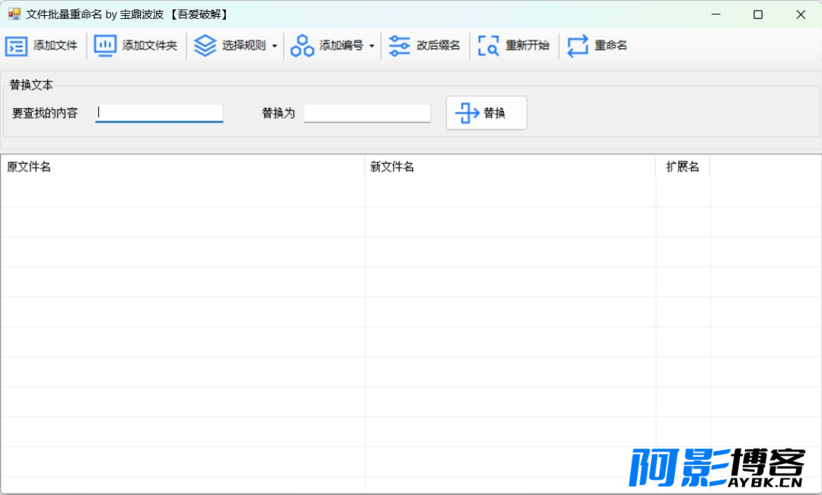Image resolution: width=822 pixels, height=495 pixels.
Task: Click the 重命名 loop arrows icon
Action: (x=578, y=46)
